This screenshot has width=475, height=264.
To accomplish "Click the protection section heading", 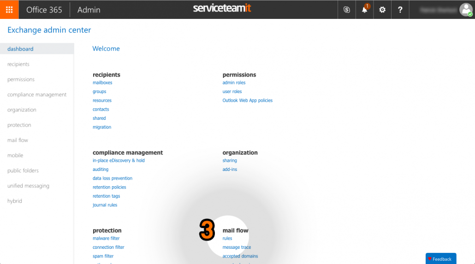I will coord(107,230).
